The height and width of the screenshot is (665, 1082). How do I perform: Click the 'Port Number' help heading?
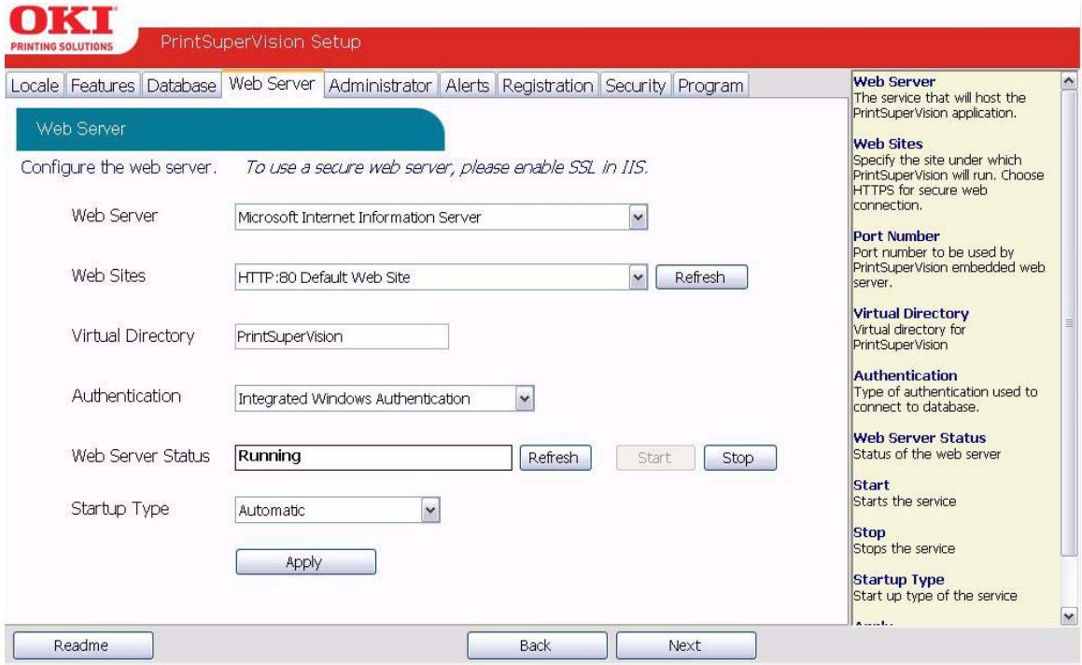(x=895, y=236)
